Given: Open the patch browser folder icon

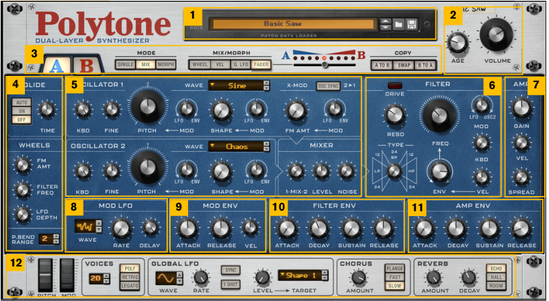Looking at the screenshot, I should click(x=398, y=26).
